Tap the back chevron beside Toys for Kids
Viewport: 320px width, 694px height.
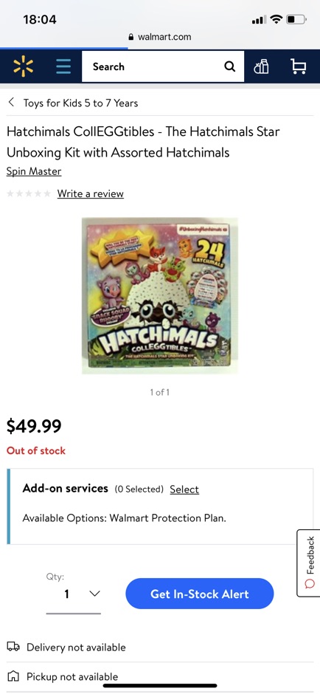[11, 103]
